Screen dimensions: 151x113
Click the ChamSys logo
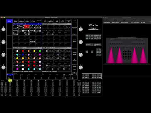pyautogui.click(x=93, y=25)
